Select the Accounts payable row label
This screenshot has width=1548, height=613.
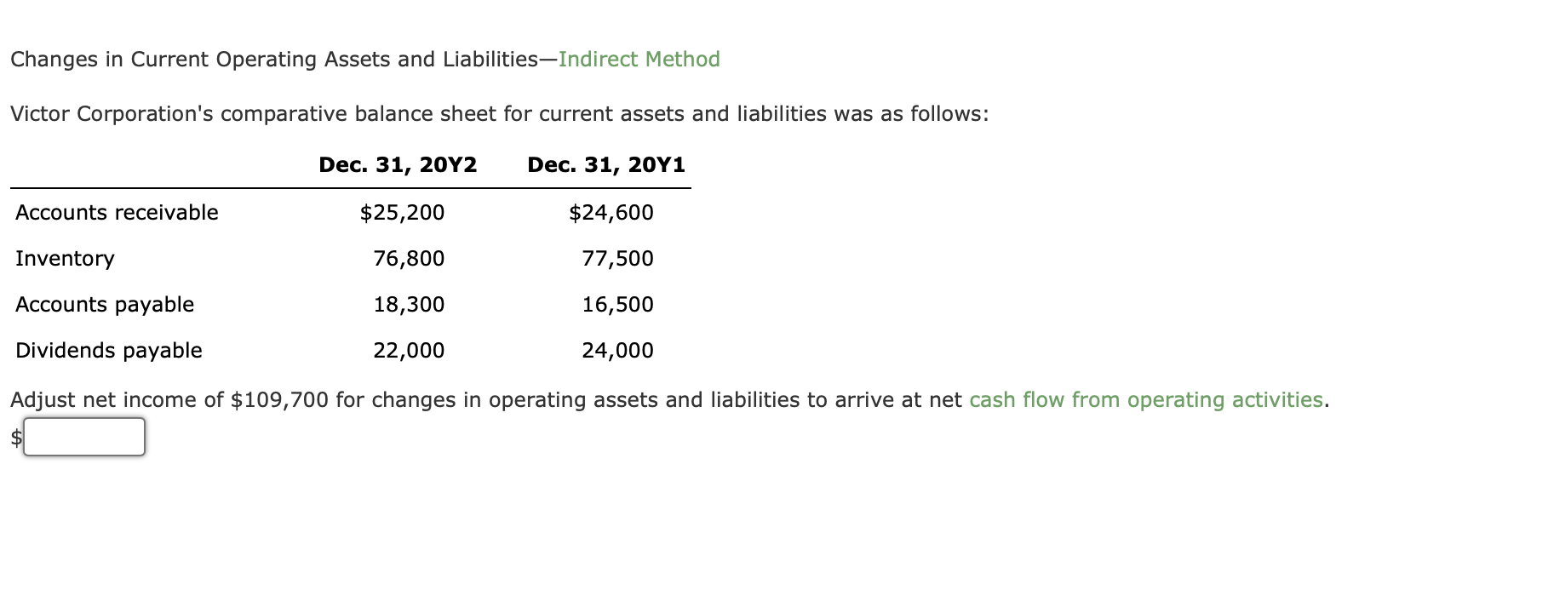tap(104, 304)
